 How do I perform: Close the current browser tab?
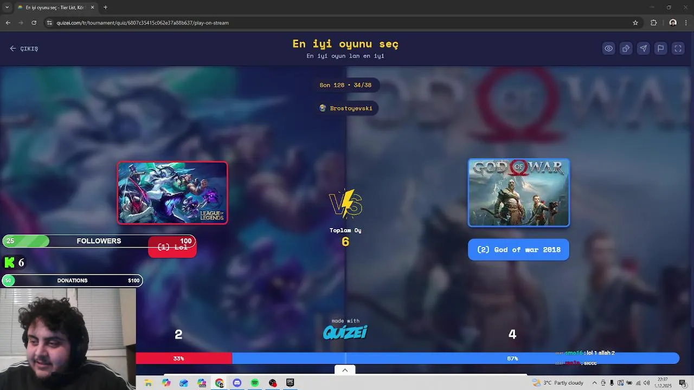click(92, 8)
